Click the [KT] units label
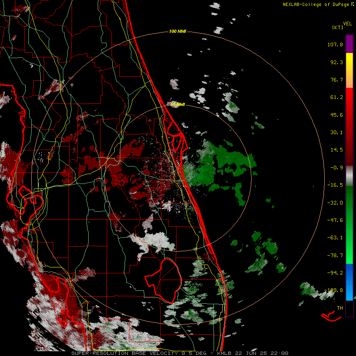The width and height of the screenshot is (356, 356). tap(337, 27)
